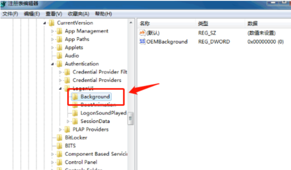291x170 pixels.
Task: Select the LogonSoundPlayed folder icon
Action: (75, 113)
